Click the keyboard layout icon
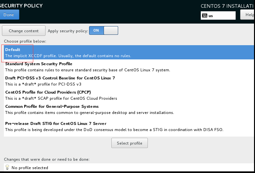 [205, 15]
